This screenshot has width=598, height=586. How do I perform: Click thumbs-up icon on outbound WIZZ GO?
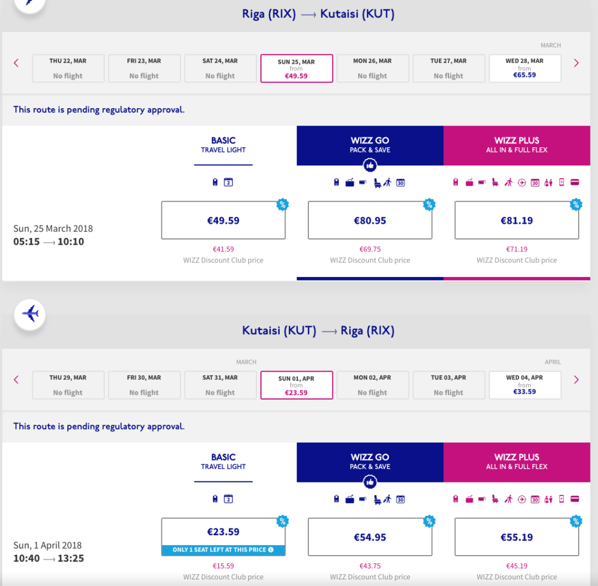point(370,166)
